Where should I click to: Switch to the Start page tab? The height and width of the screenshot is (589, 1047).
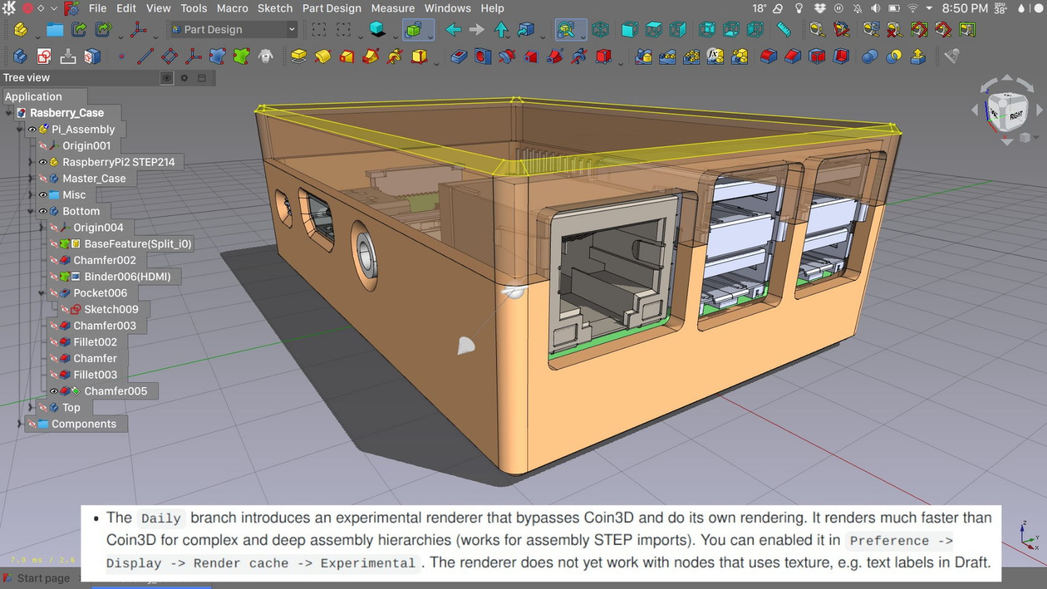(x=43, y=578)
